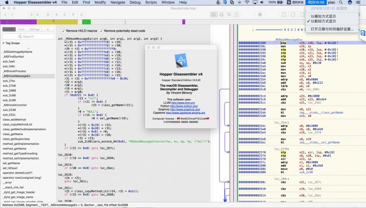
Task: Switch to the Strings sidebar tab
Action: pyautogui.click(x=35, y=29)
